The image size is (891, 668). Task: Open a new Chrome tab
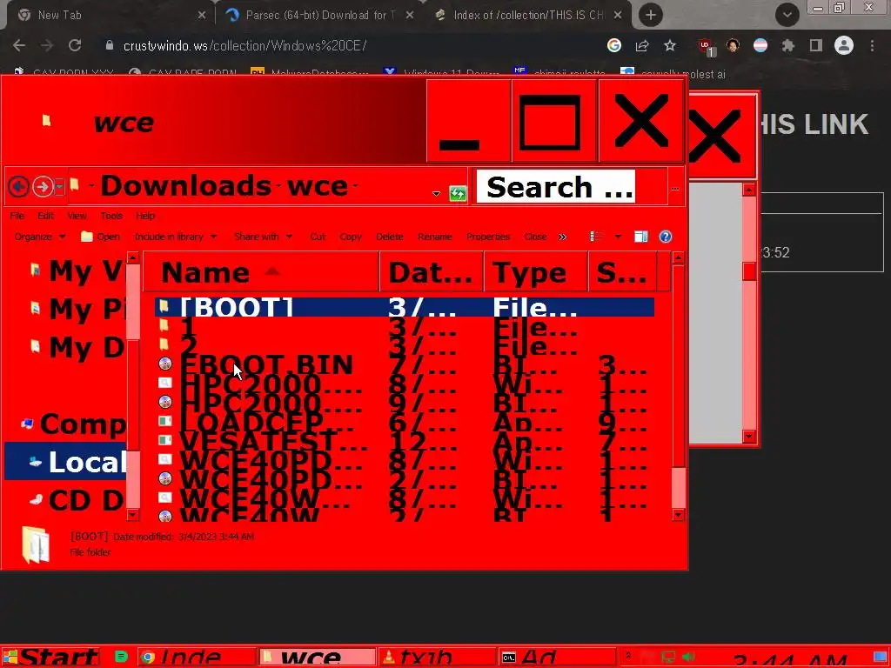[x=651, y=16]
